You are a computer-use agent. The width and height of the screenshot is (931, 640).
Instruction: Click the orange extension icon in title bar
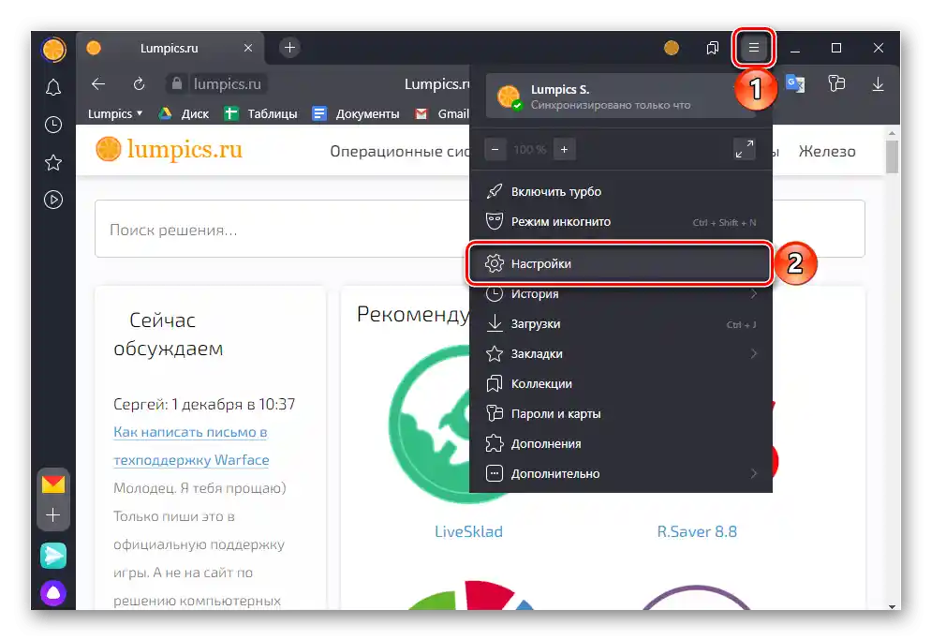click(x=672, y=48)
